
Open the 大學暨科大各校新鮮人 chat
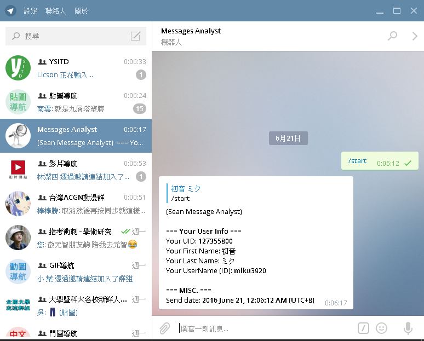coord(76,305)
